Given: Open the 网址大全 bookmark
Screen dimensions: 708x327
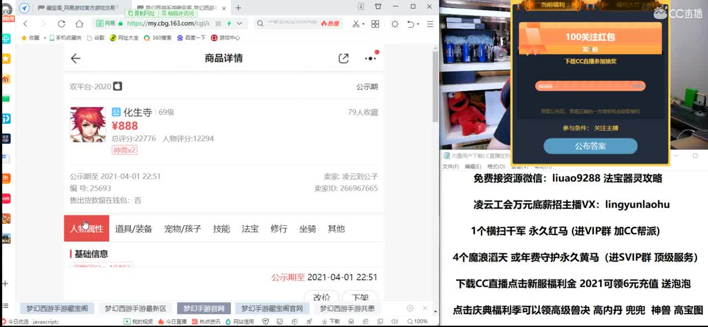Looking at the screenshot, I should coord(124,38).
